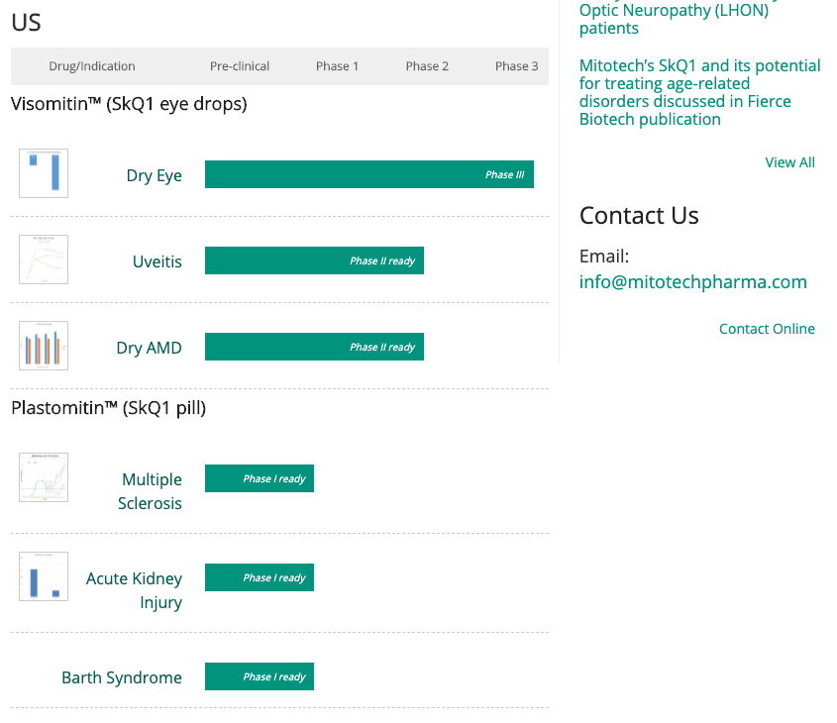Viewport: 837px width, 723px height.
Task: Open the View All news link
Action: click(789, 162)
